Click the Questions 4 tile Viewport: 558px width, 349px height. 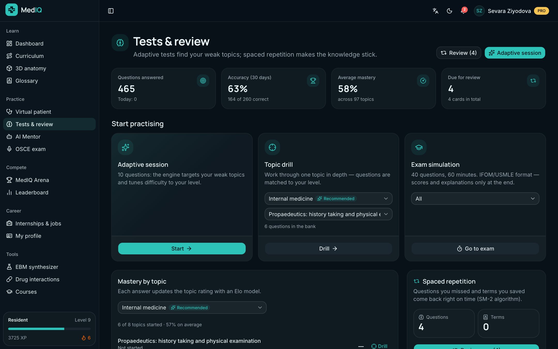[x=444, y=323]
